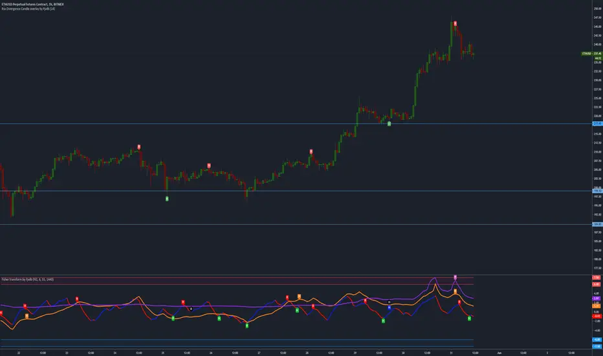Viewport: 603px width, 356px height.
Task: Click the 250.00 price scale label
Action: point(597,8)
